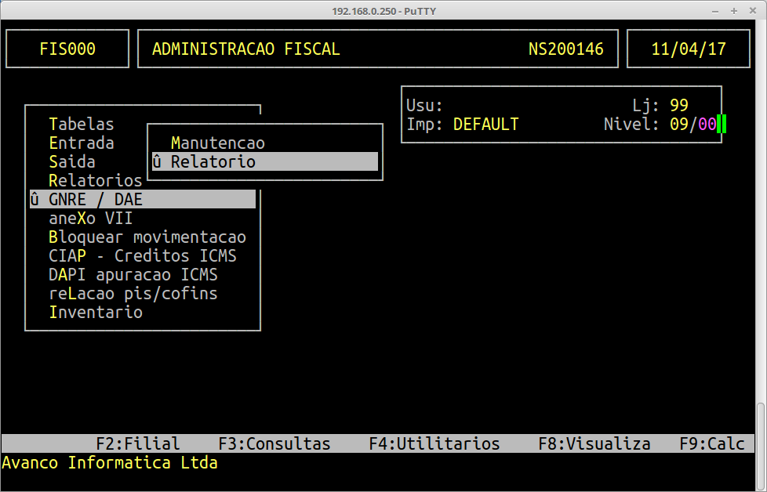Select Tabelas in the main menu
The width and height of the screenshot is (767, 492).
click(x=81, y=125)
